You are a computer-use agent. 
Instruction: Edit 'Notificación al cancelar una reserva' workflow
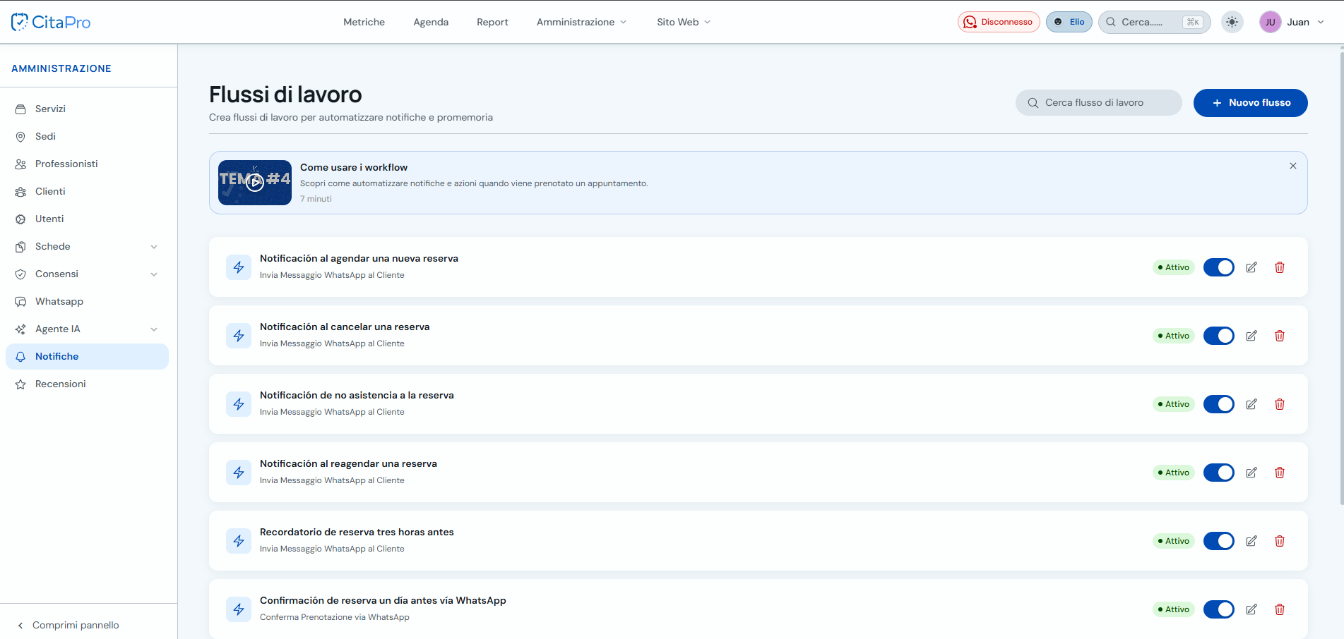tap(1251, 336)
